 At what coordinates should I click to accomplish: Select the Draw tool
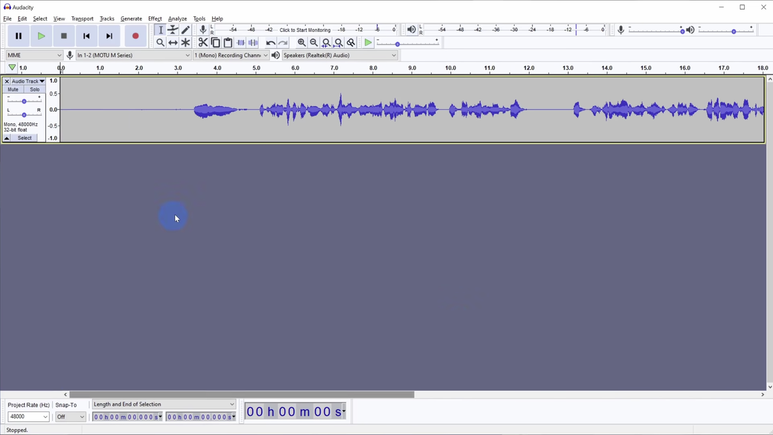click(185, 30)
